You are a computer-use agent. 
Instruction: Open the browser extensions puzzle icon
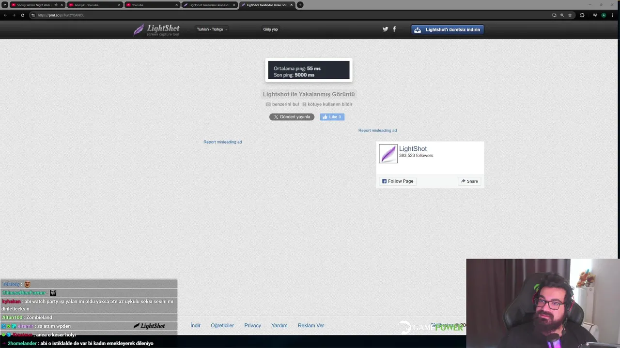click(582, 15)
